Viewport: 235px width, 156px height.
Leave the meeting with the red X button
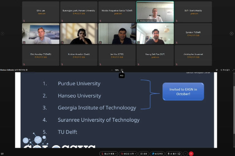coord(191,154)
